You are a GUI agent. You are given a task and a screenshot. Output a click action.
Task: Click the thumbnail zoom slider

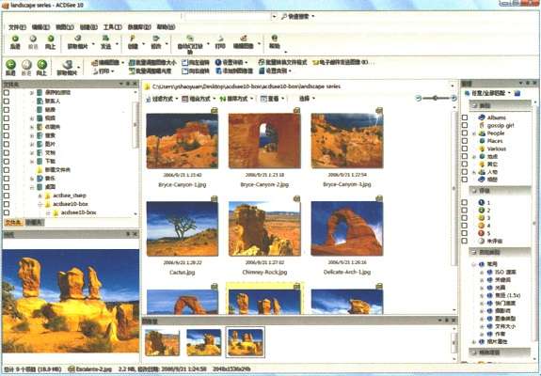click(x=436, y=98)
